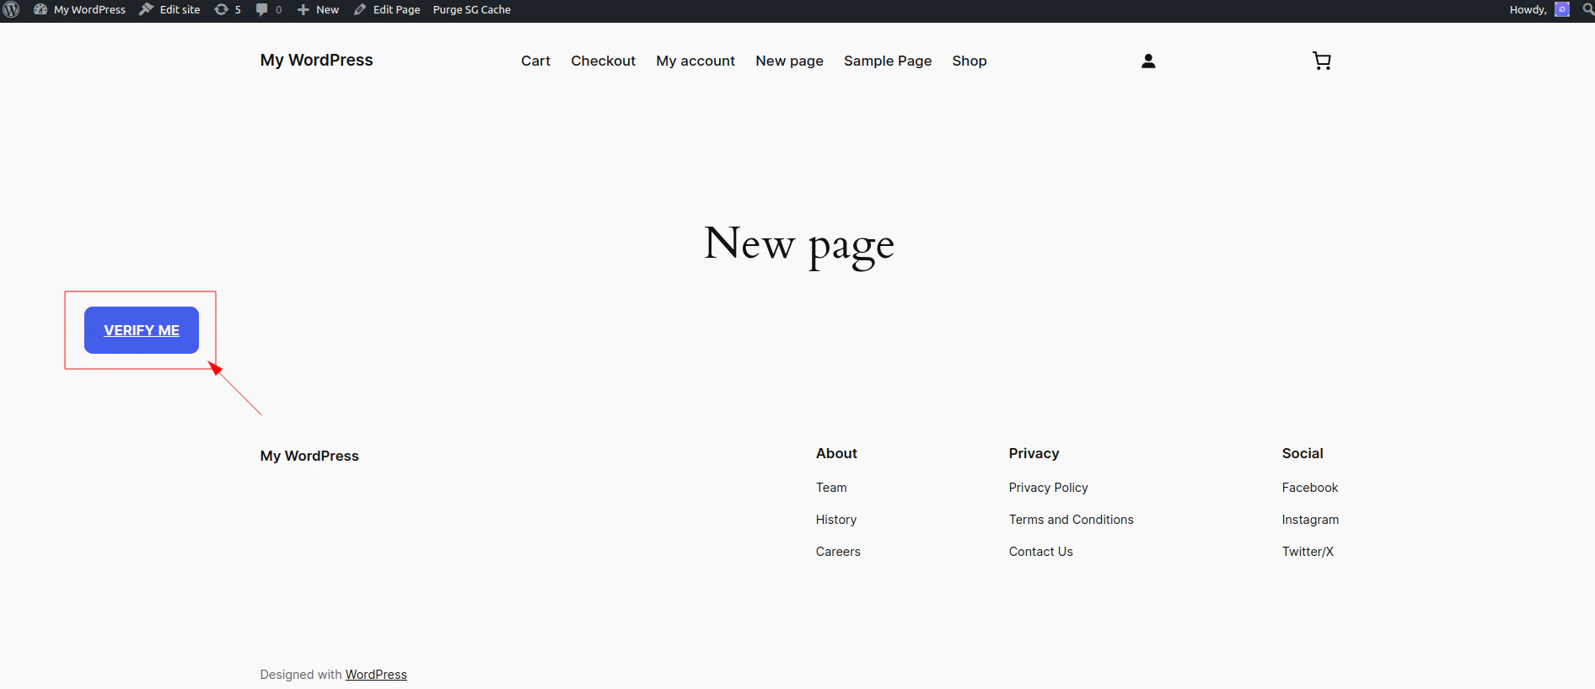The width and height of the screenshot is (1595, 689).
Task: Click the user avatar next to Howdy
Action: (1562, 9)
